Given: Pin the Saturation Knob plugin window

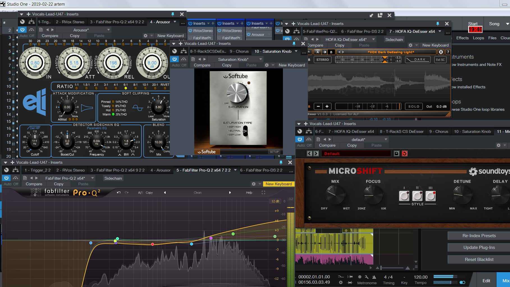Looking at the screenshot, I should click(x=294, y=43).
